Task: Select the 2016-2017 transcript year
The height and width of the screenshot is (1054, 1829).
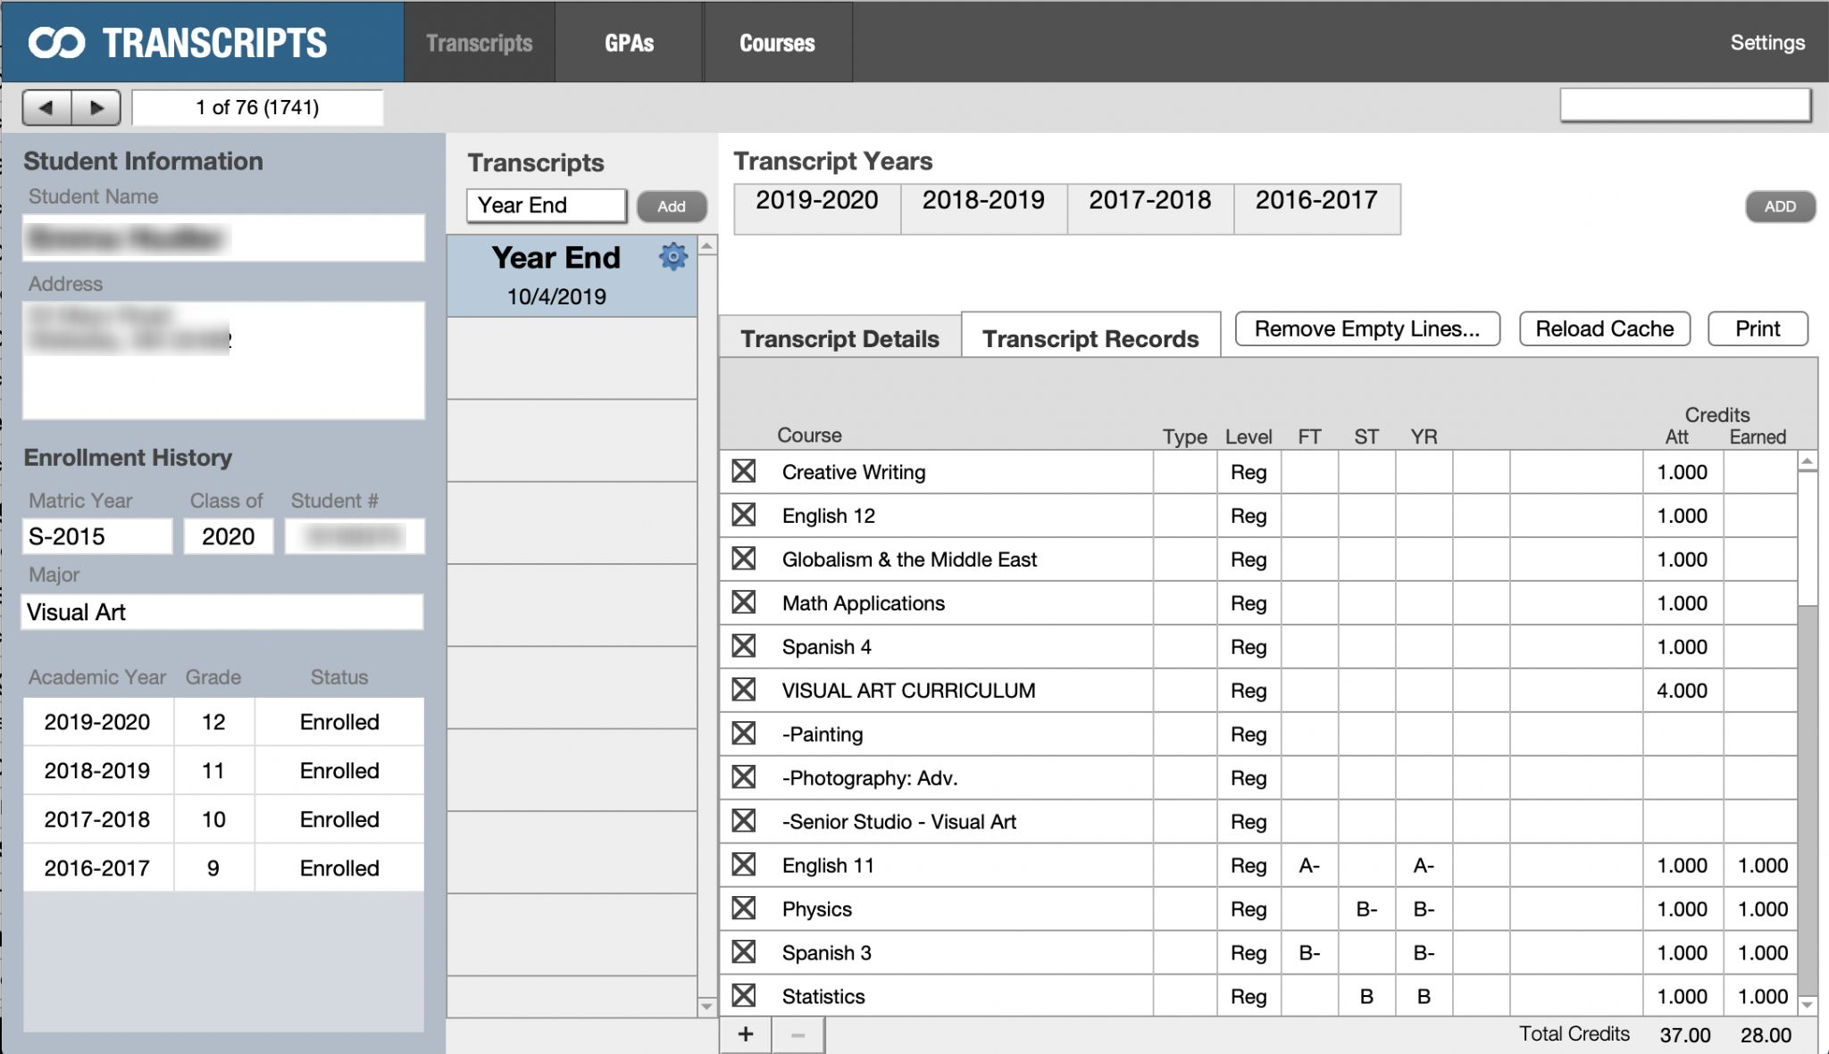Action: [1316, 209]
